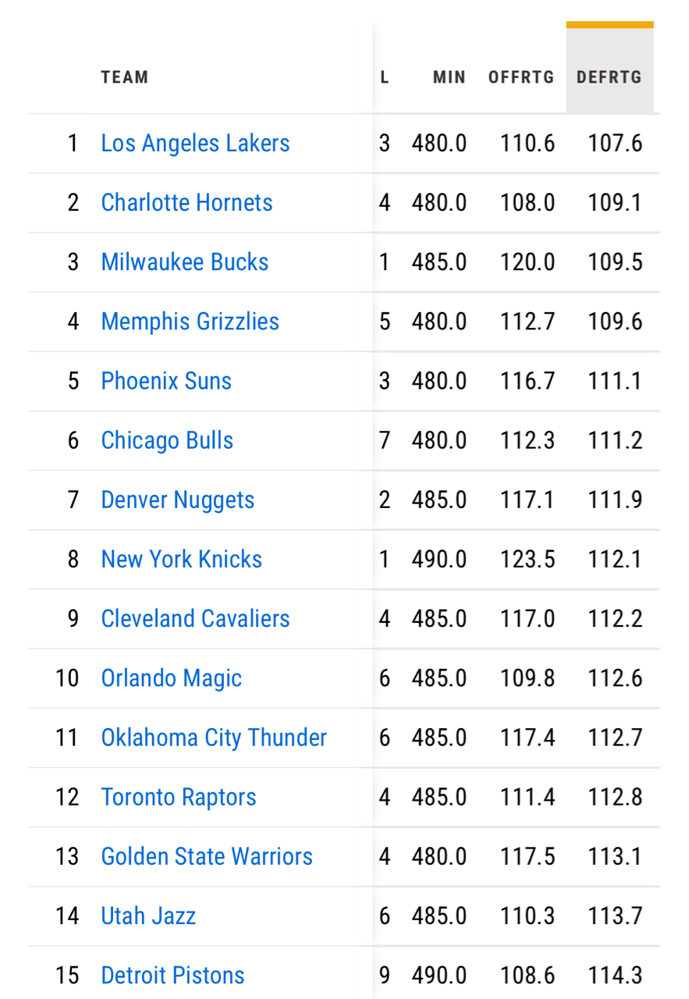The image size is (689, 999).
Task: Open Toronto Raptors team link
Action: 179,797
